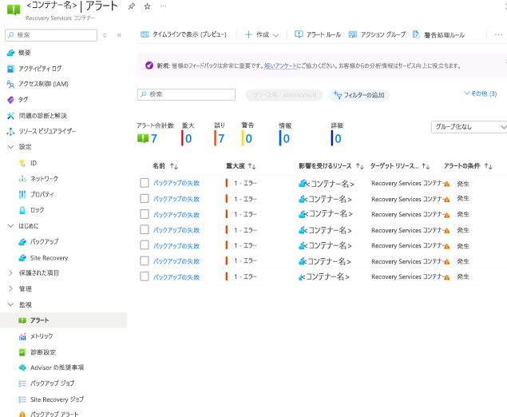Expand 管理 section
Viewport: 507px width, 417px height.
[10, 288]
